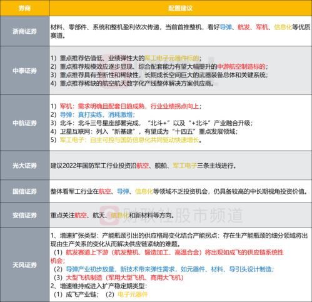This screenshot has width=312, height=302.
Task: Click 航天 in the 安信证券 row
Action: tap(99, 215)
